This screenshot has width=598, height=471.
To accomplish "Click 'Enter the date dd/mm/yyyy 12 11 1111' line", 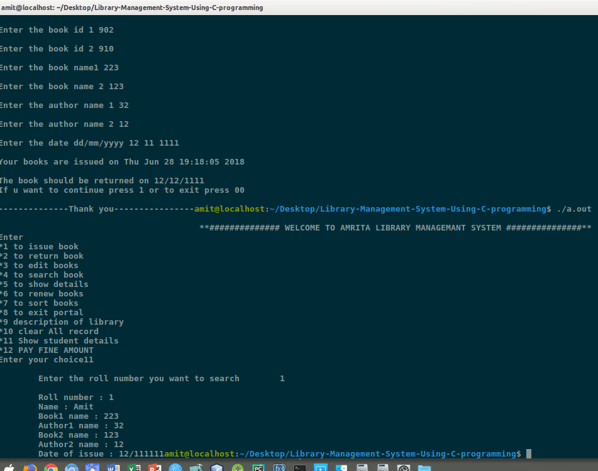I will 90,143.
